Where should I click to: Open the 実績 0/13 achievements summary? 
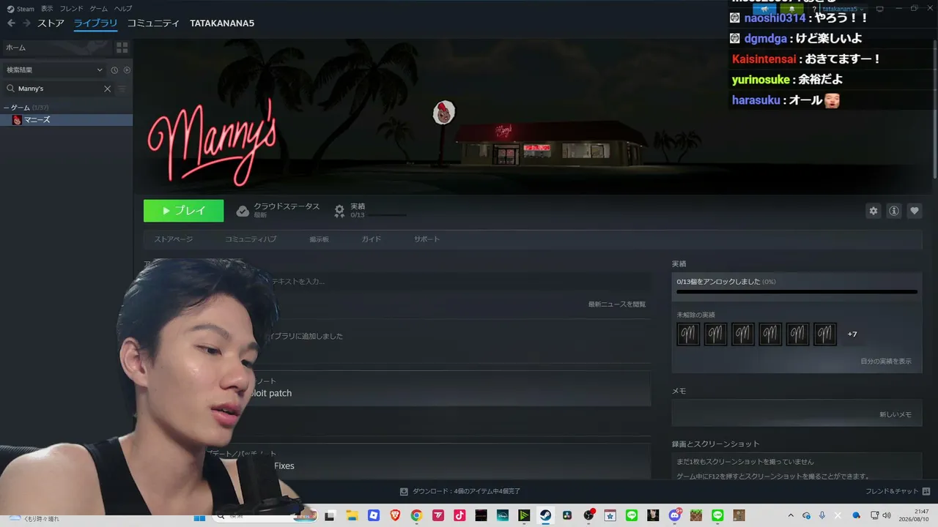369,211
